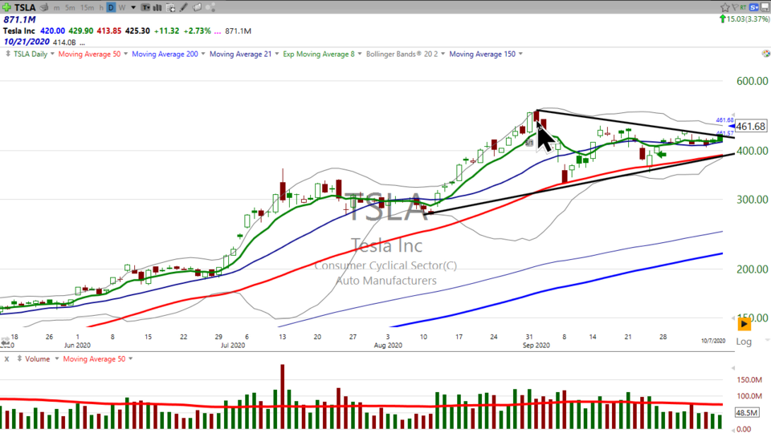Click the Volume pane move handle
The image size is (771, 433).
point(19,359)
